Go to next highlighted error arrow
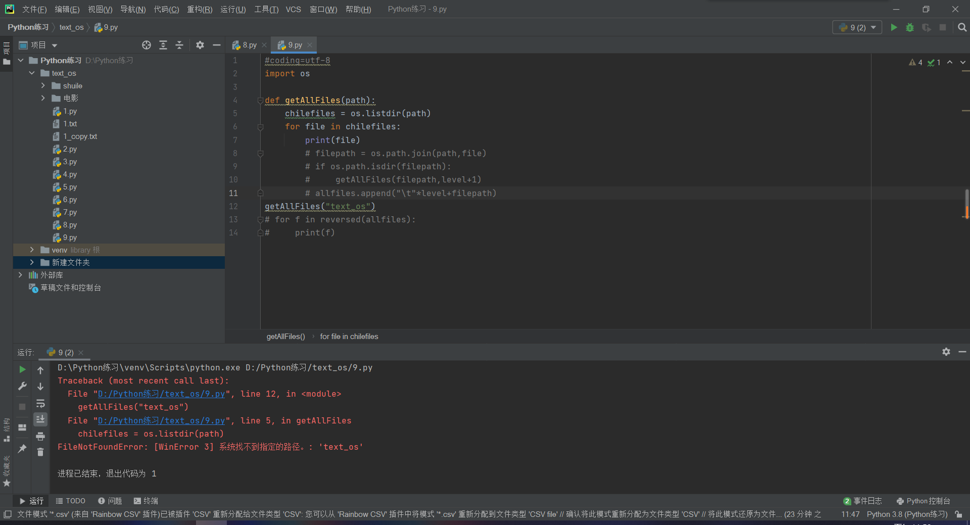Screen dimensions: 970x525 (963, 62)
